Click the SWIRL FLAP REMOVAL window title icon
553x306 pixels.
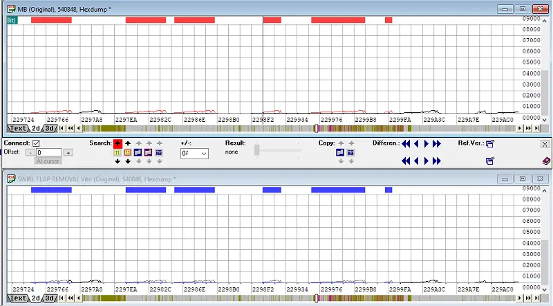(11, 179)
